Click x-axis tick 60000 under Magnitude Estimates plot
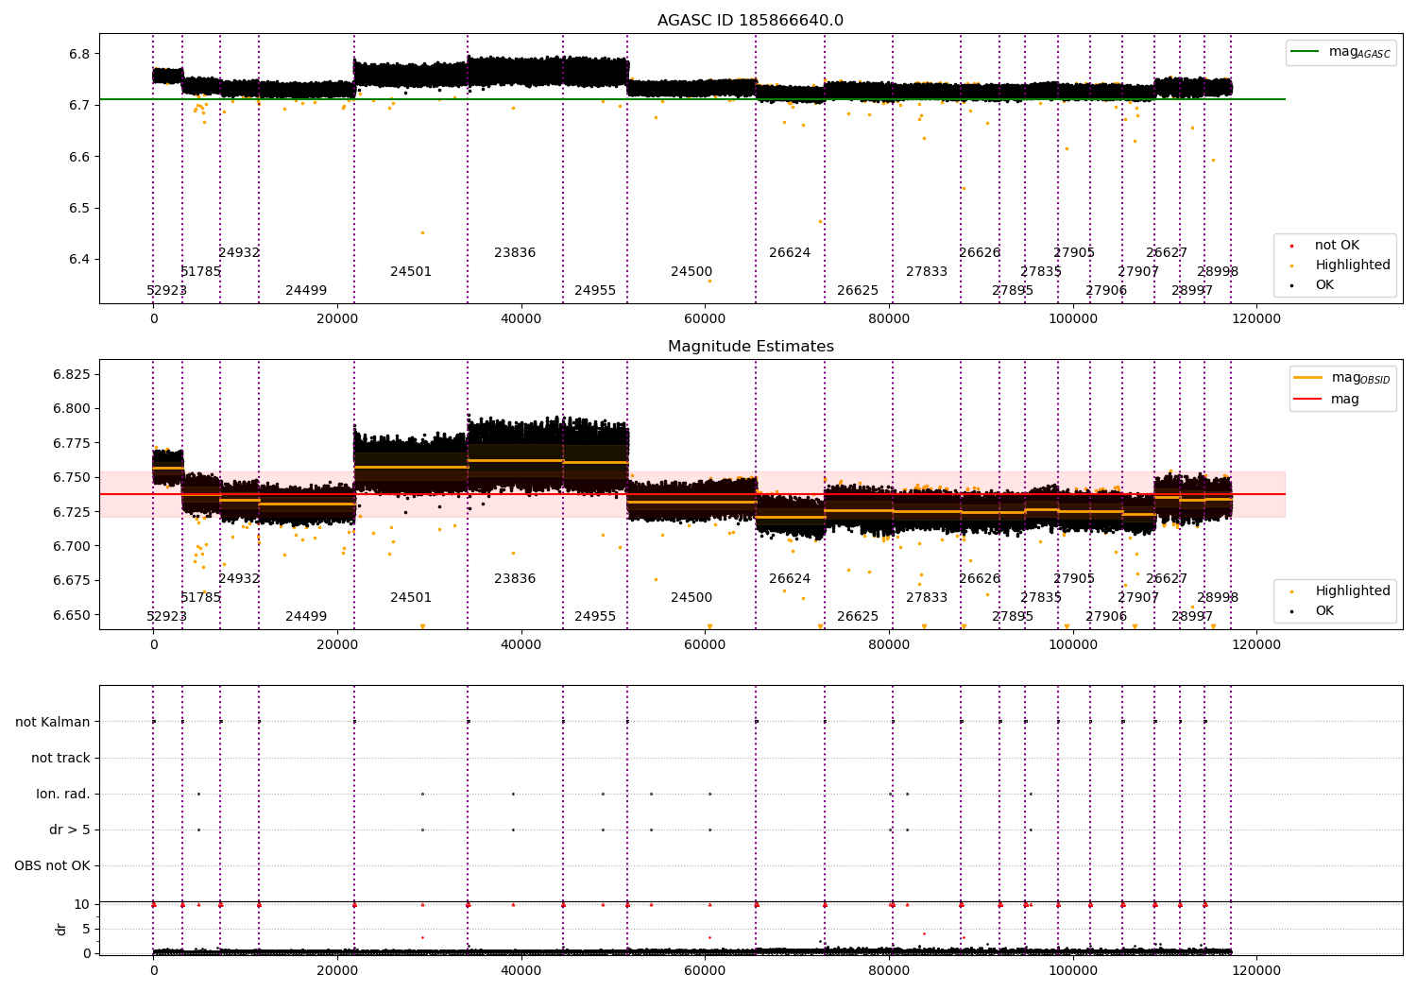 point(705,645)
